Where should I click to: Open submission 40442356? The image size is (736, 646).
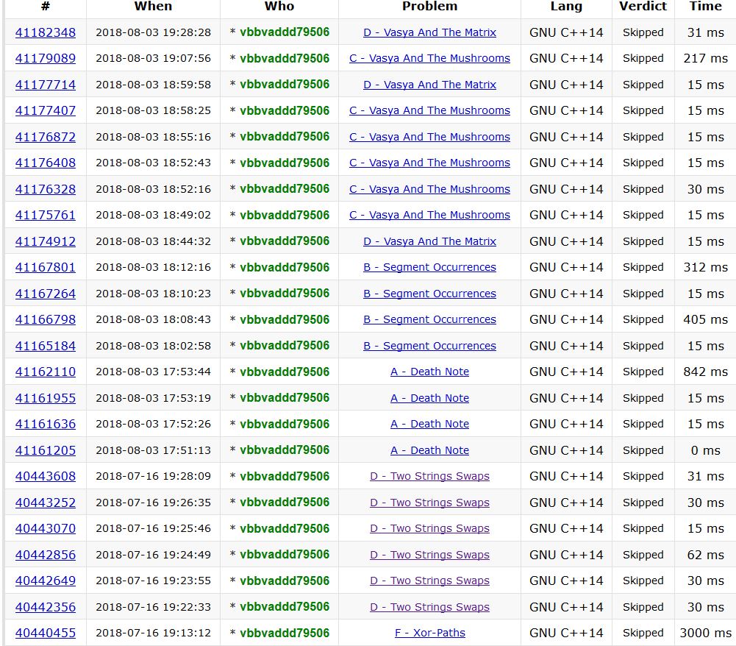(x=46, y=606)
